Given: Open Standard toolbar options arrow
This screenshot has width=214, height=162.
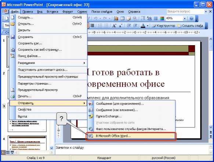Looking at the screenshot, I should (x=197, y=19).
